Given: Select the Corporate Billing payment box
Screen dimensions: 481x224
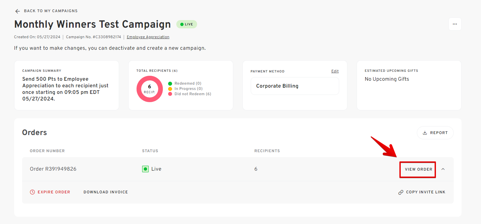Looking at the screenshot, I should (295, 86).
